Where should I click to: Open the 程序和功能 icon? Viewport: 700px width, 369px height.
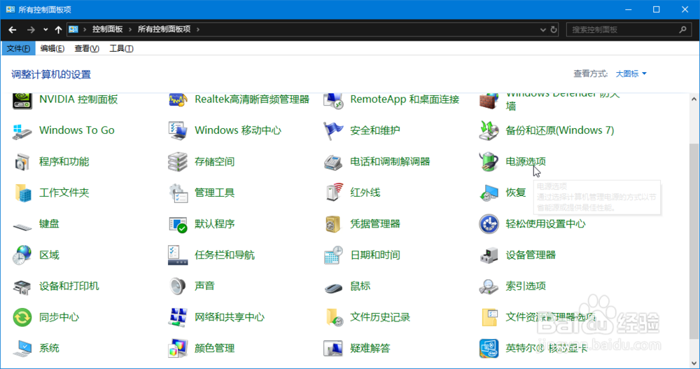tap(22, 162)
